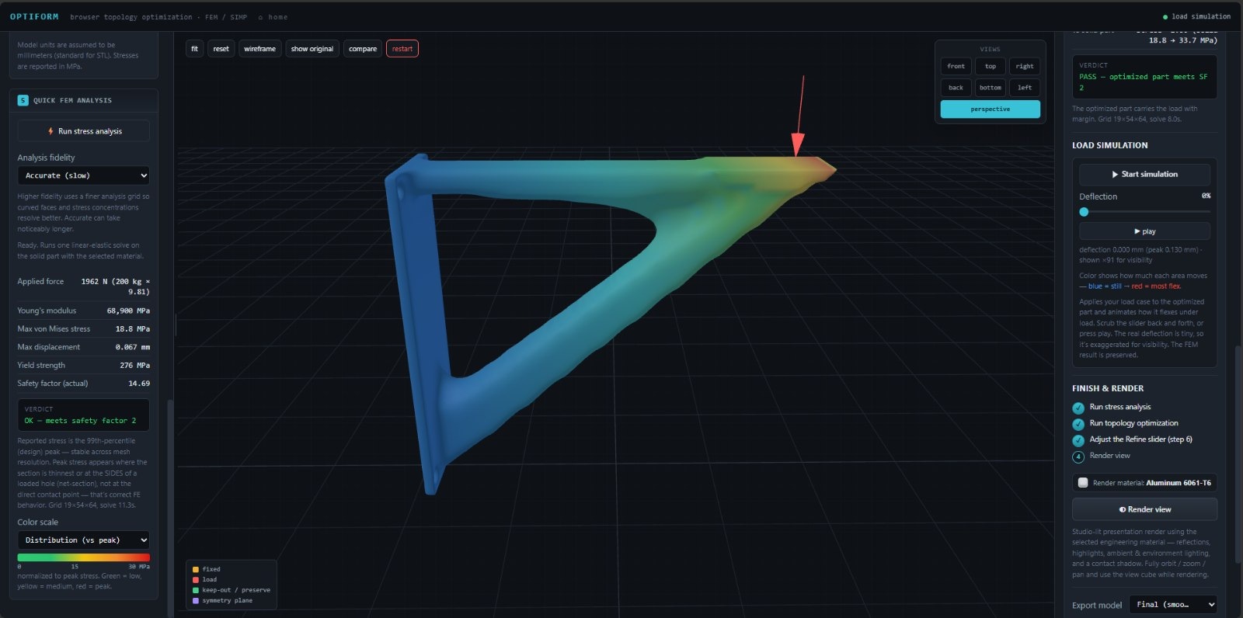Open the Export model format dropdown
The height and width of the screenshot is (618, 1243).
[x=1172, y=604]
